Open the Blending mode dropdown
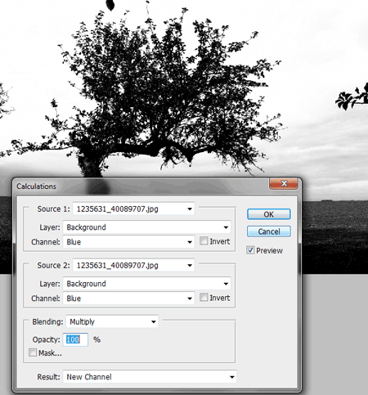368x395 pixels. 112,321
